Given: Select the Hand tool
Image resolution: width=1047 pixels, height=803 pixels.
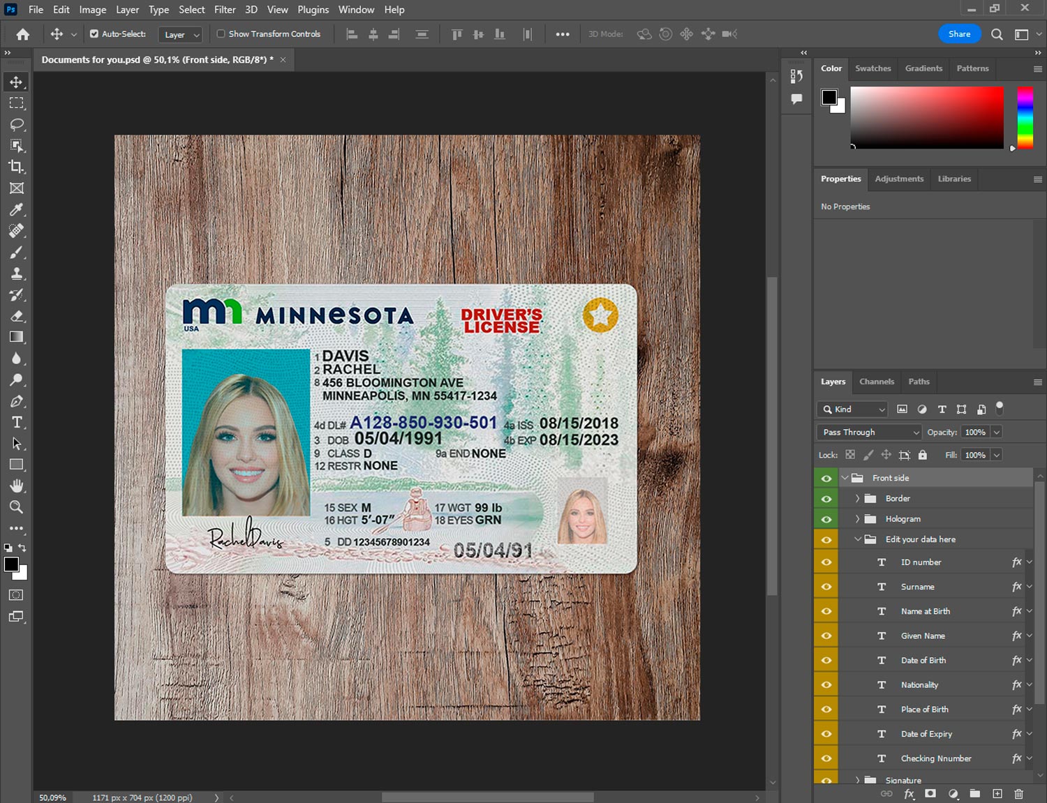Looking at the screenshot, I should point(17,486).
